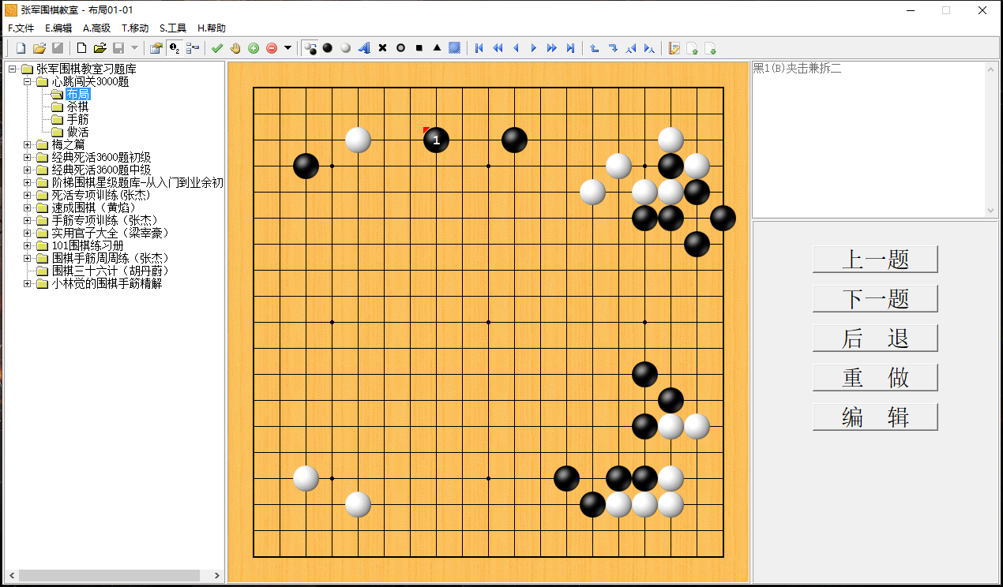Select the cross mark tool

pyautogui.click(x=382, y=48)
